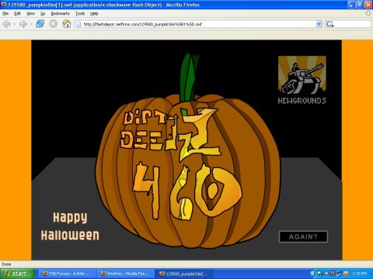Switch to PrintKey Firefox taskbar window

126,274
